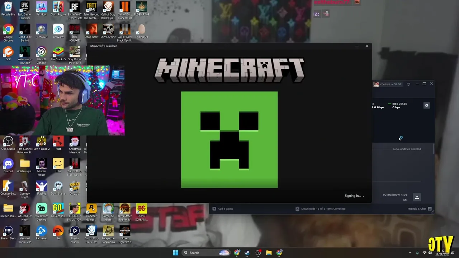Viewport: 459px width, 258px height.
Task: Select the Comedy Night desktop icon
Action: coord(25,189)
